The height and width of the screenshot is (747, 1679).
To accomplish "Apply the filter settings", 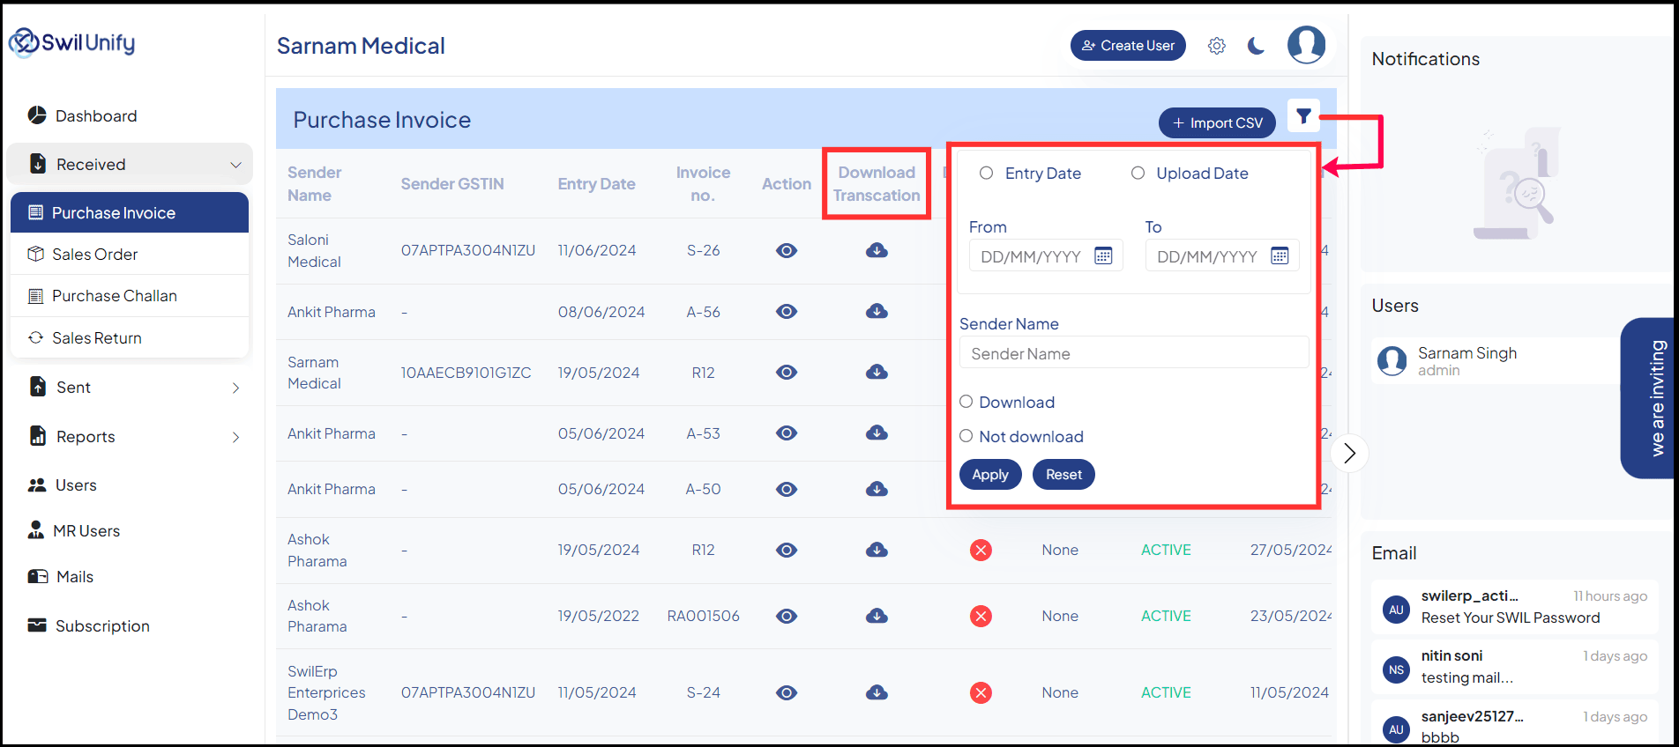I will (990, 474).
